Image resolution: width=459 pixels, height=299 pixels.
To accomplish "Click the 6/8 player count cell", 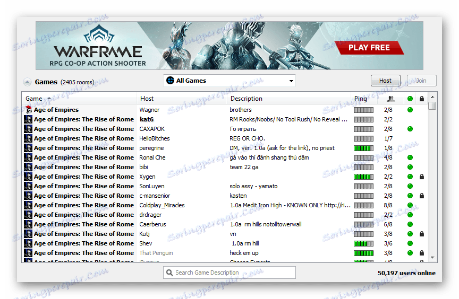I will click(388, 224).
